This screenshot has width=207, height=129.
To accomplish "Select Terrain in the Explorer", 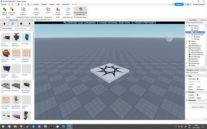I will [196, 30].
